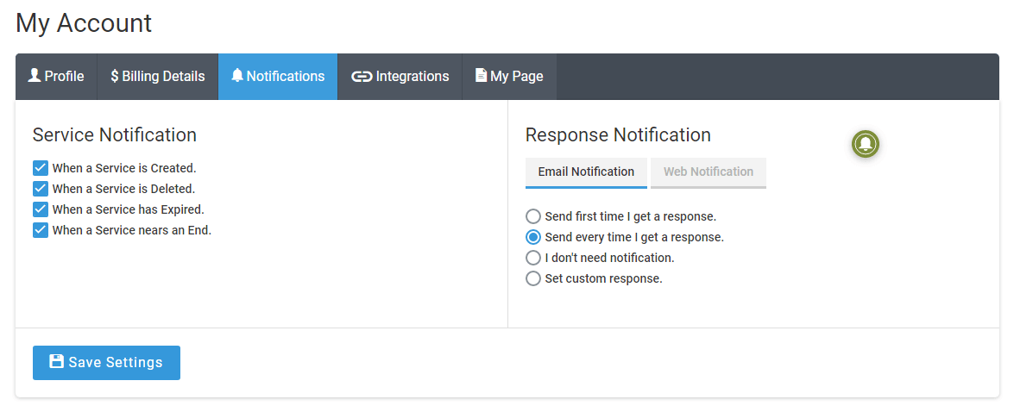The image size is (1014, 412).
Task: Select Send first time I get a response
Action: point(532,216)
